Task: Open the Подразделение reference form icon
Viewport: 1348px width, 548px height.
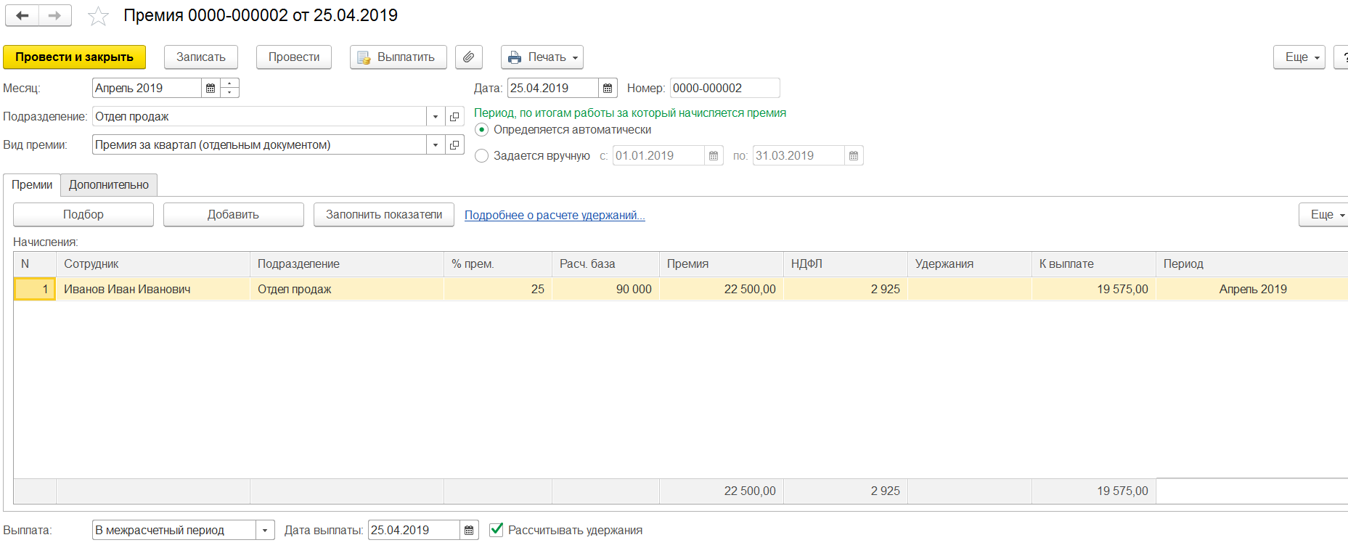Action: [x=454, y=117]
